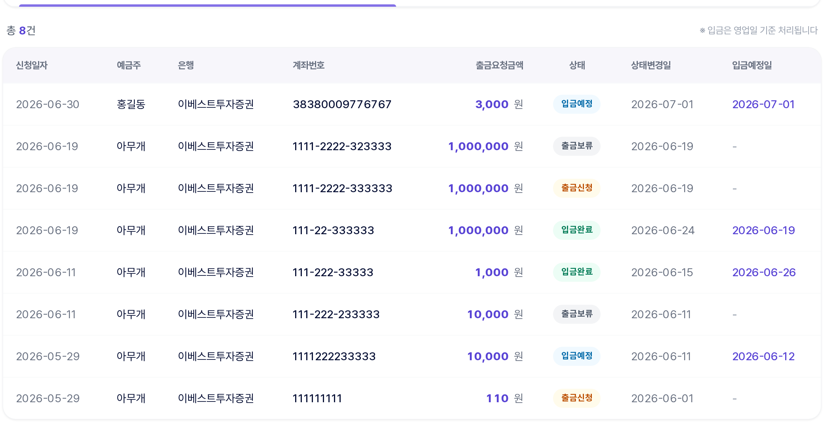Select the 입금예정일 column header
Screen dimensions: 824x428
click(x=752, y=65)
